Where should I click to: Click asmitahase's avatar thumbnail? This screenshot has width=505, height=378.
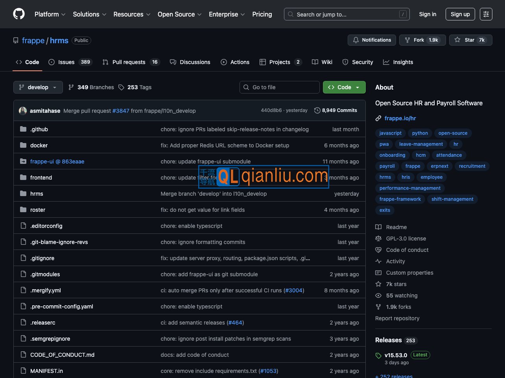coord(23,111)
